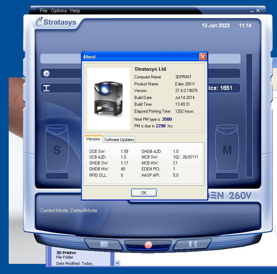Click the red record circle button
This screenshot has height=274, width=277.
(x=148, y=245)
